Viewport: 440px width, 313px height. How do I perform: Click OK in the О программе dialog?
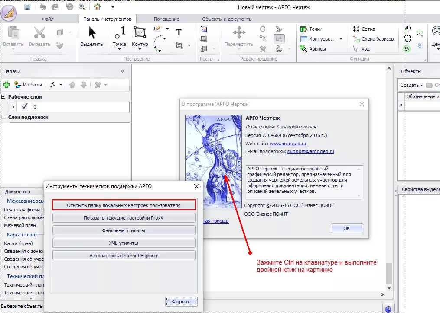coord(346,228)
